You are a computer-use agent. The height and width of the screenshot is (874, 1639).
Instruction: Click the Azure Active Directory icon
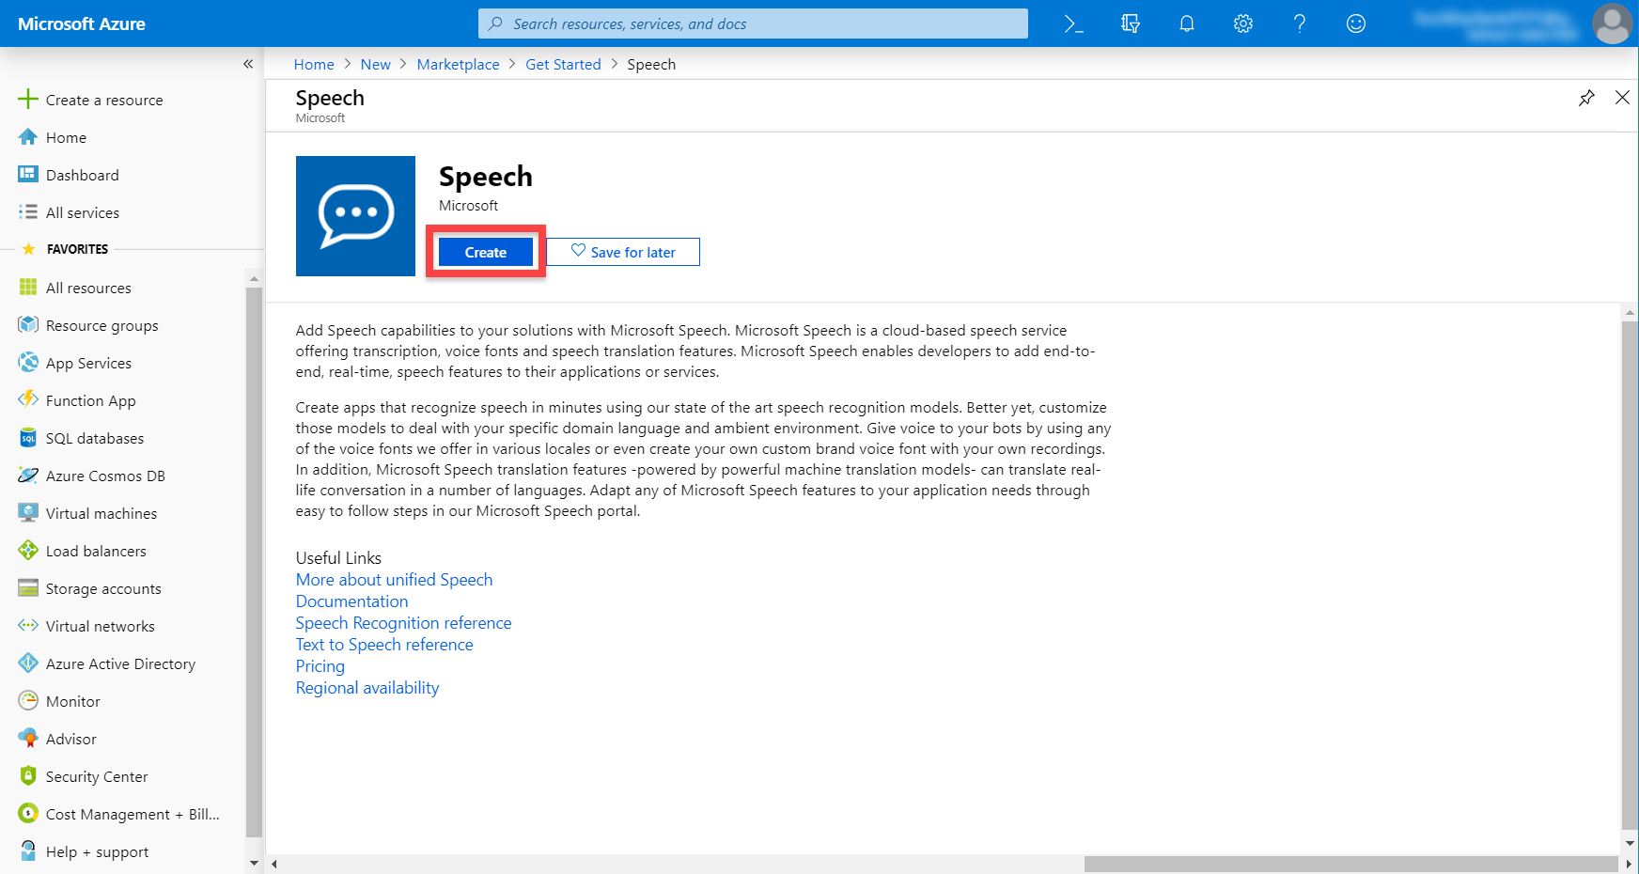point(28,663)
